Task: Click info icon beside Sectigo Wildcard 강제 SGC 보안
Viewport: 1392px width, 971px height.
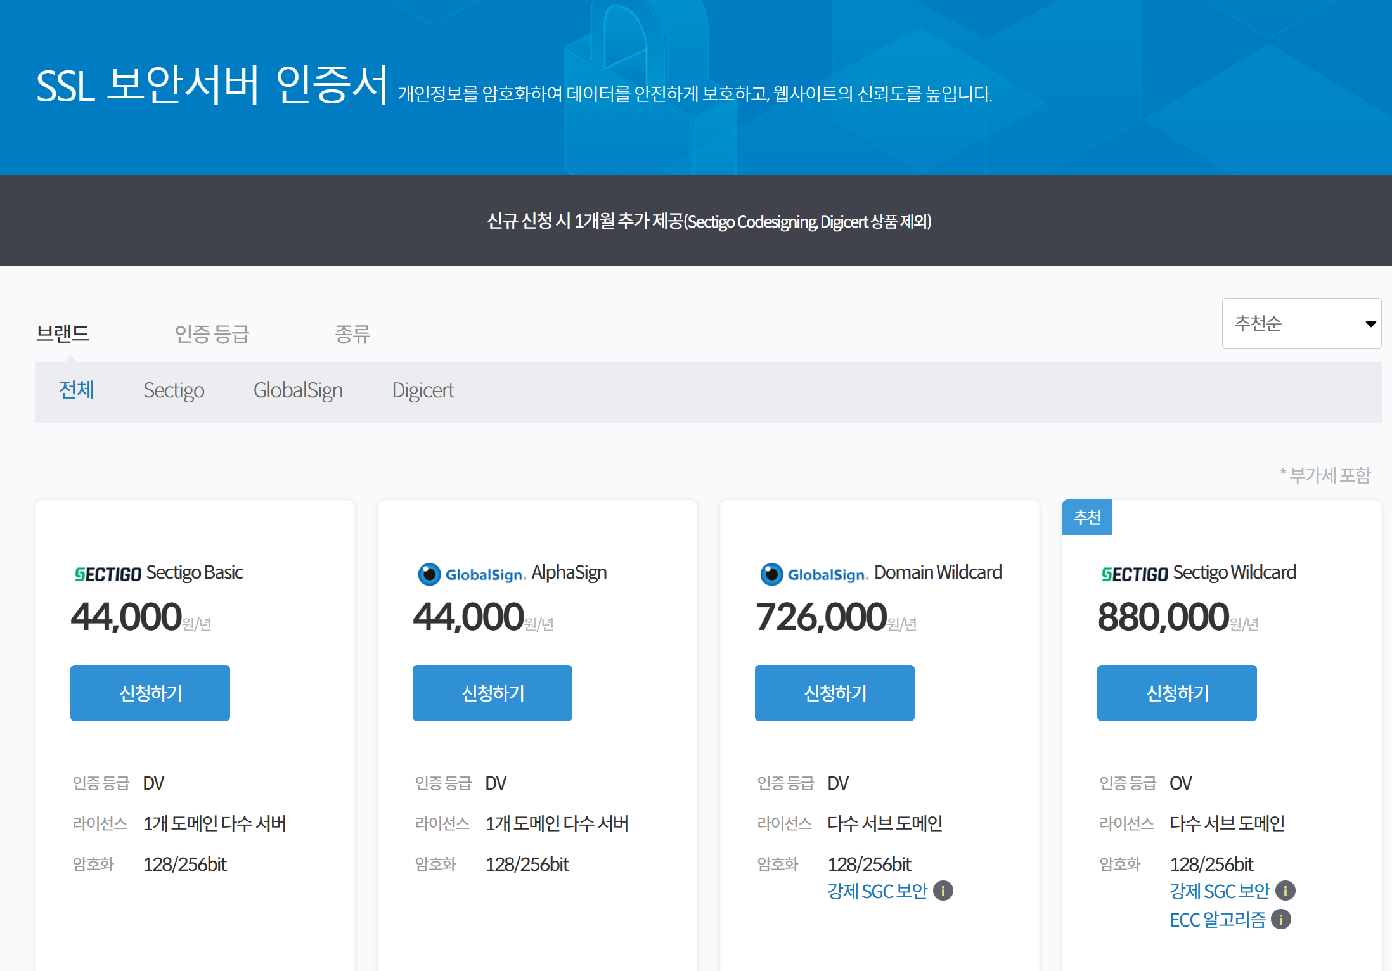Action: click(x=1286, y=891)
